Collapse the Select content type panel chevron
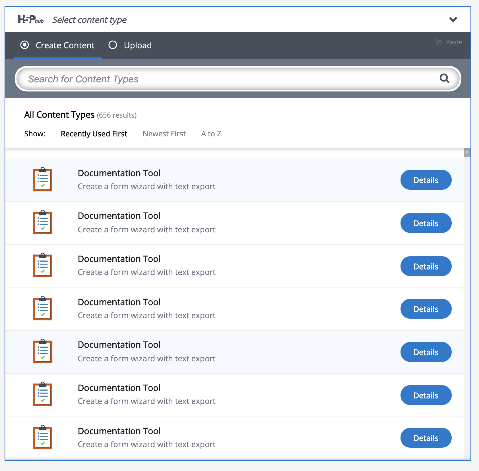This screenshot has width=479, height=471. point(453,20)
